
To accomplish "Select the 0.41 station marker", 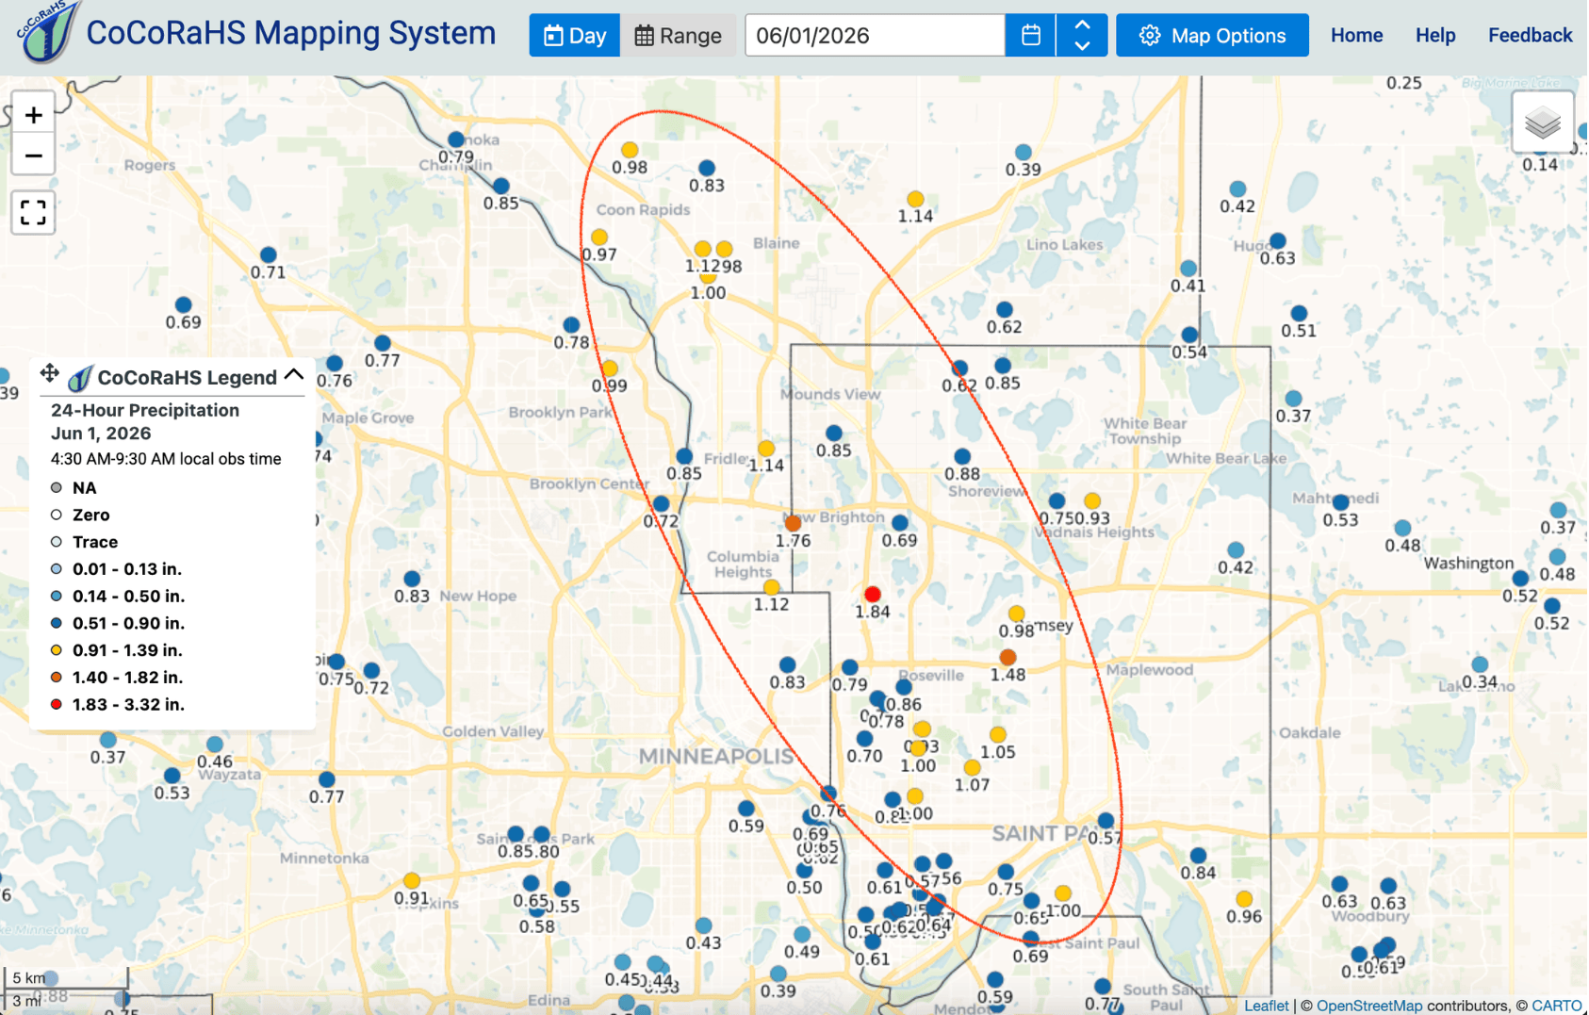I will (1188, 269).
